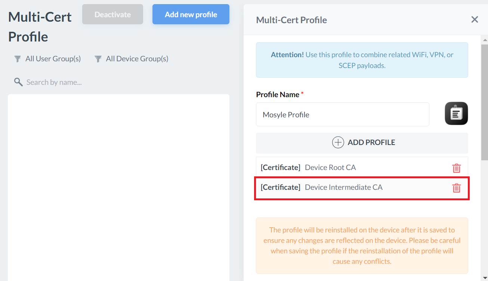Image resolution: width=488 pixels, height=281 pixels.
Task: Open the All User Group(s) filter
Action: (47, 59)
